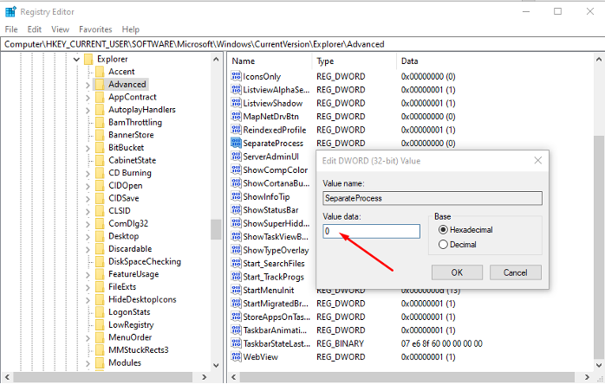Viewport: 605px width, 384px height.
Task: Expand the ComDlg32 key
Action: click(x=88, y=224)
